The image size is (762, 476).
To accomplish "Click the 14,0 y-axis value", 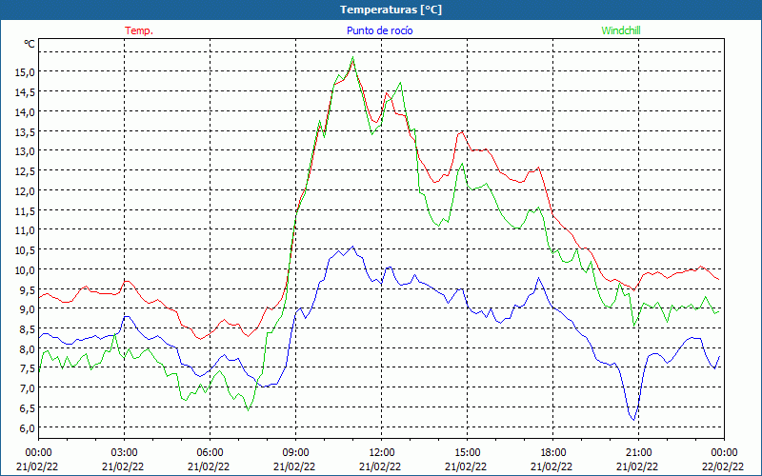I will click(x=25, y=112).
